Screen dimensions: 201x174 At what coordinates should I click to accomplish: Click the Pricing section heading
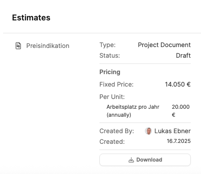(x=110, y=72)
